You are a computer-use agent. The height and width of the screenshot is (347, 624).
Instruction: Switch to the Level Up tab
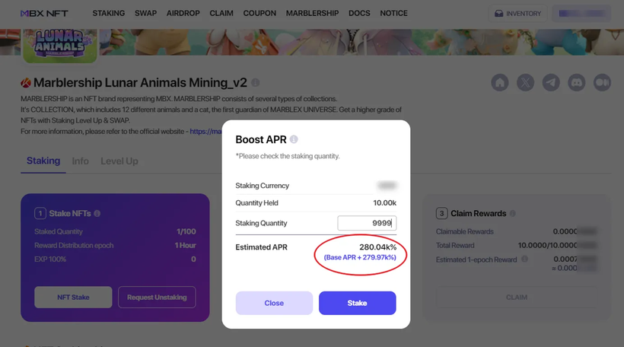[119, 161]
